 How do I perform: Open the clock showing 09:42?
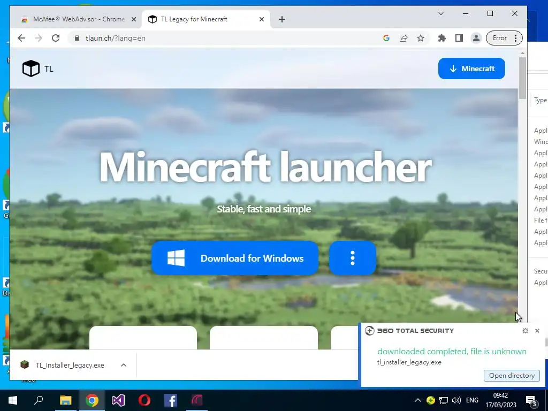[500, 400]
